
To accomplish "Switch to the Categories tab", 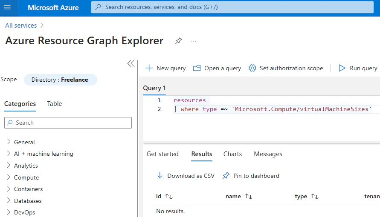I will tap(20, 104).
